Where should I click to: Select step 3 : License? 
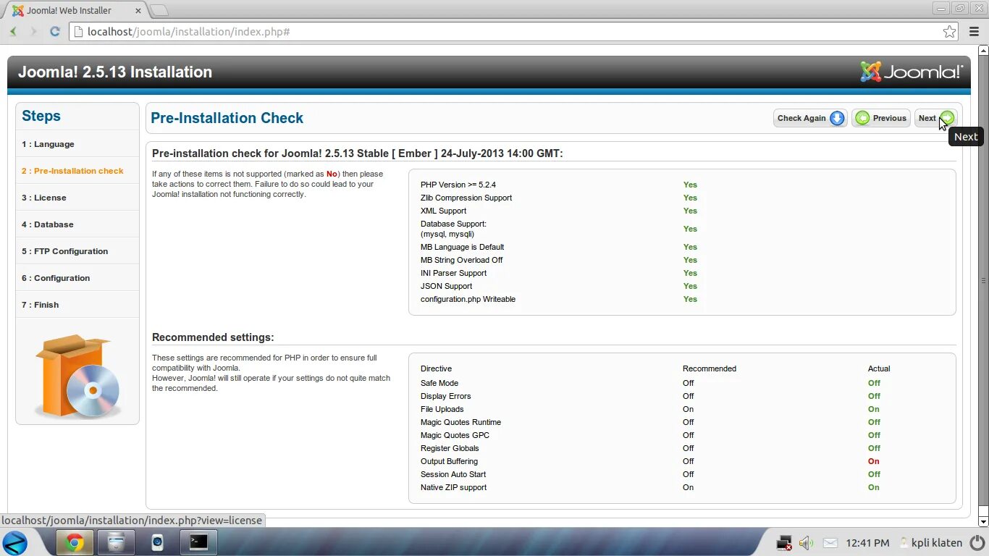tap(77, 198)
